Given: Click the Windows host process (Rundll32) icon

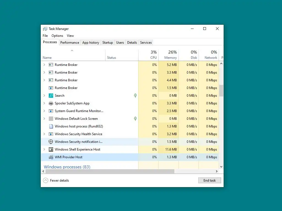Looking at the screenshot, I should (x=51, y=126).
